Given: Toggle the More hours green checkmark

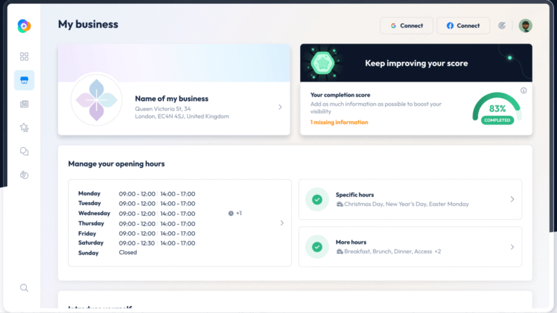Looking at the screenshot, I should point(317,247).
